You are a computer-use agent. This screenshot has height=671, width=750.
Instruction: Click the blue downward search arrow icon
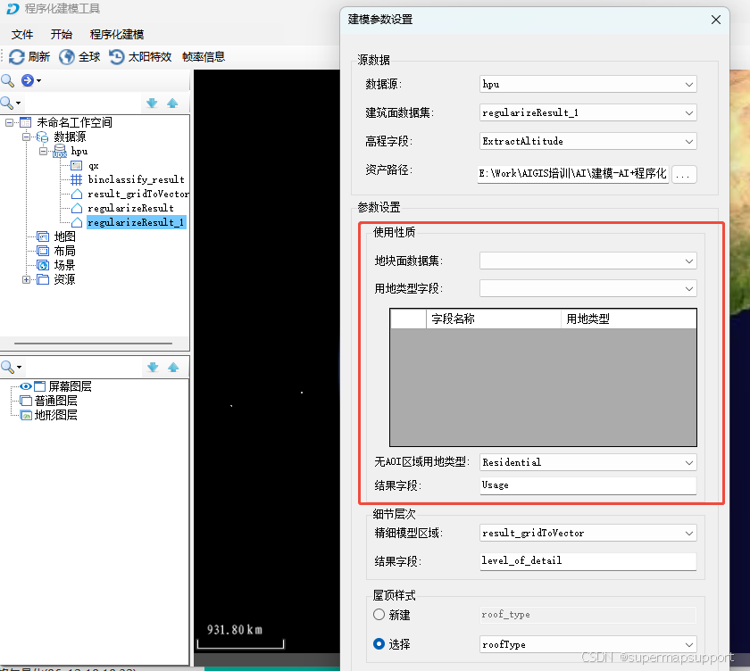coord(152,103)
